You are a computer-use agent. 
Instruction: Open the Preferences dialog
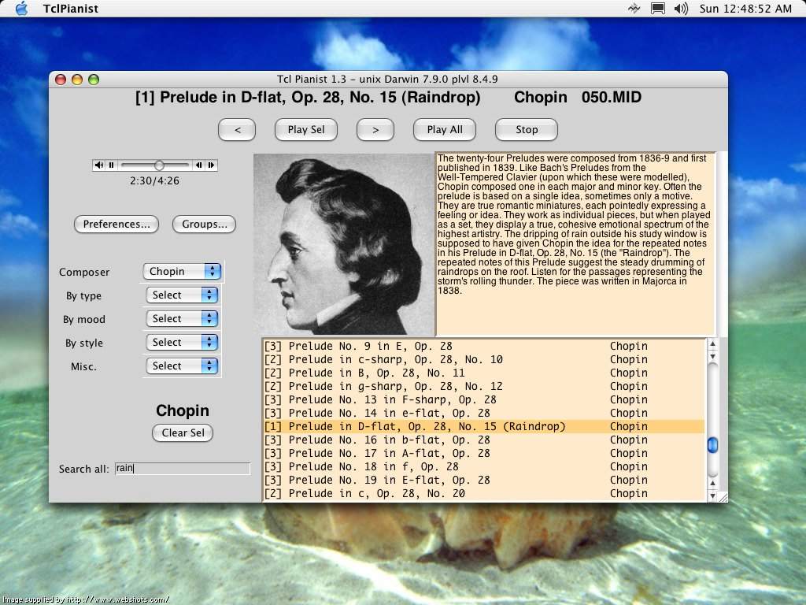click(x=116, y=225)
